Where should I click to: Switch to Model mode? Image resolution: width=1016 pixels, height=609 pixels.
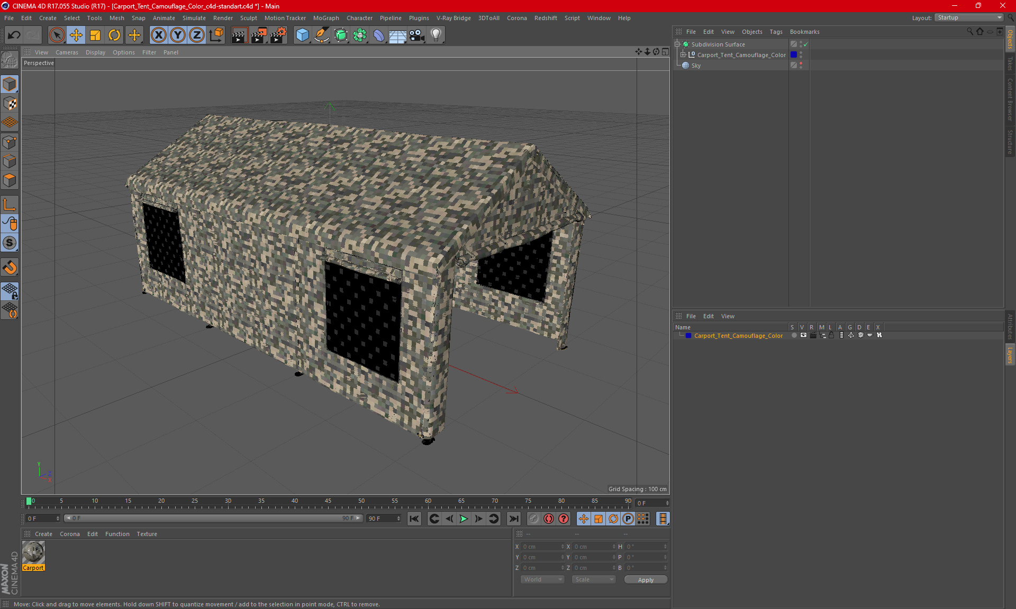(x=10, y=84)
